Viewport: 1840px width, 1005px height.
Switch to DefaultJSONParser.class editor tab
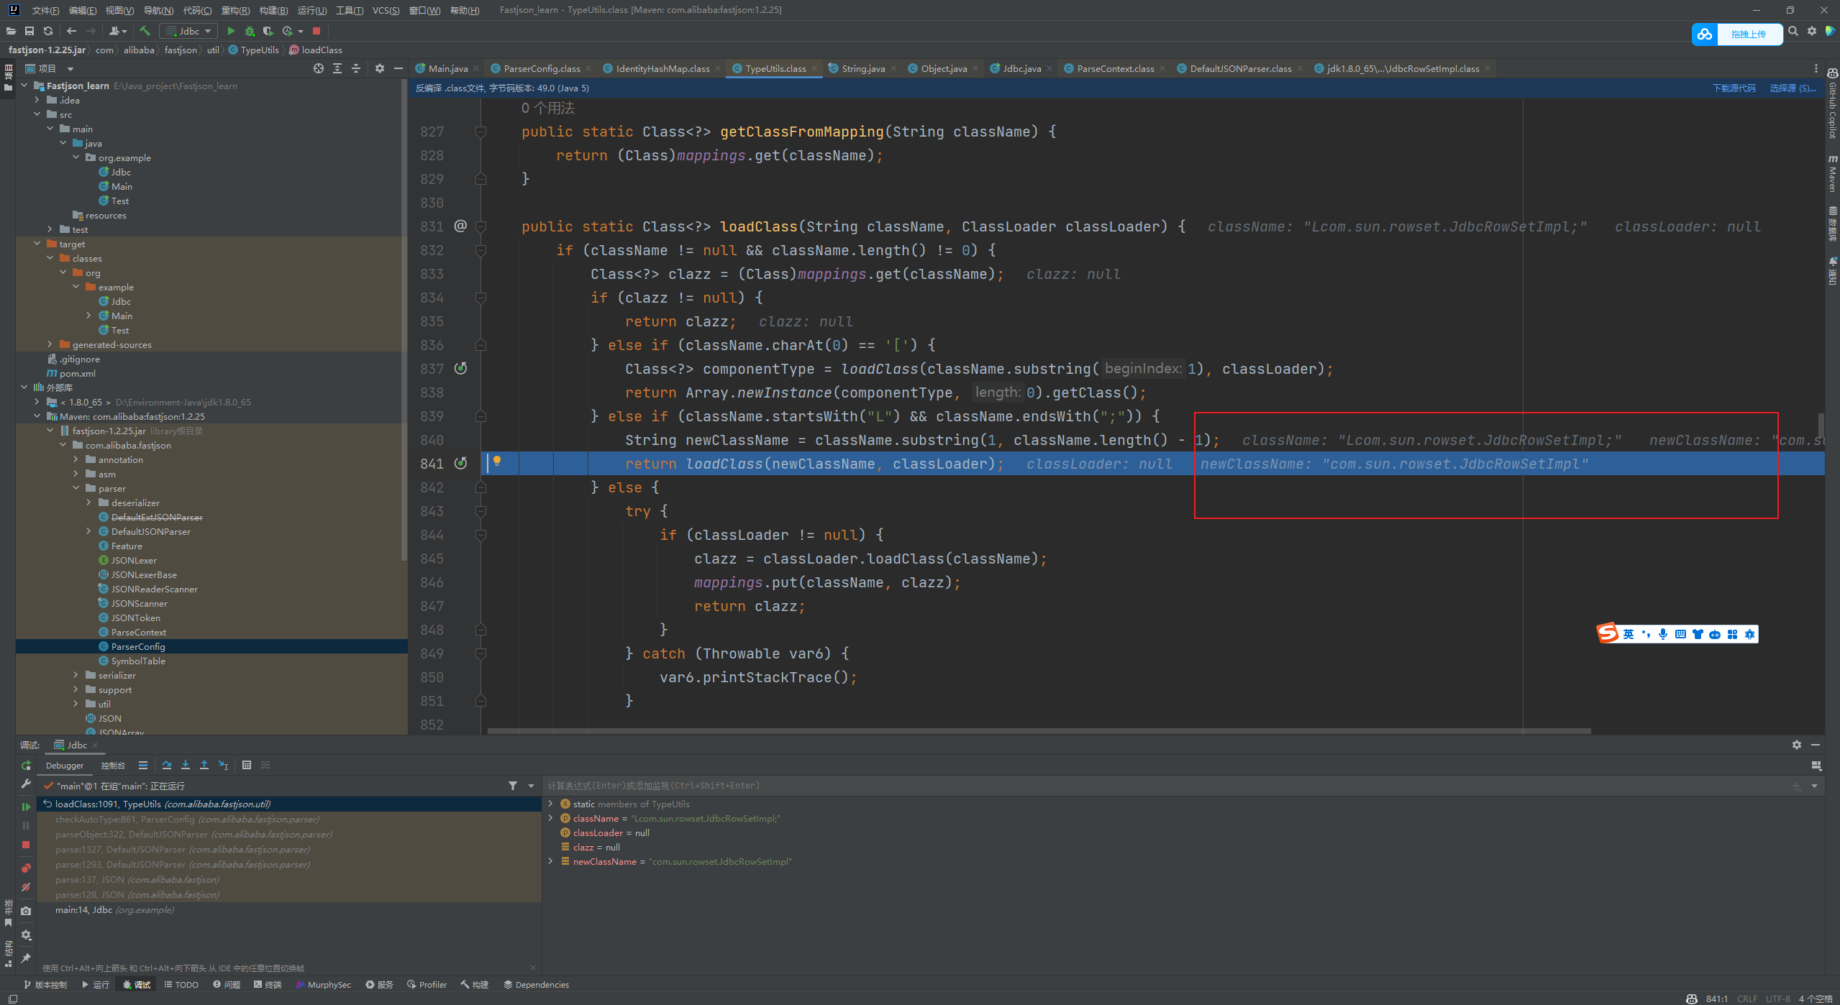point(1240,68)
